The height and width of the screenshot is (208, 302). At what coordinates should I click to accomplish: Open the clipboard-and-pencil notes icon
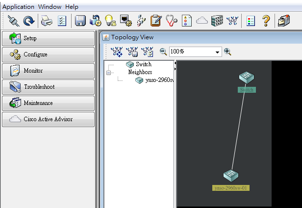pos(156,21)
